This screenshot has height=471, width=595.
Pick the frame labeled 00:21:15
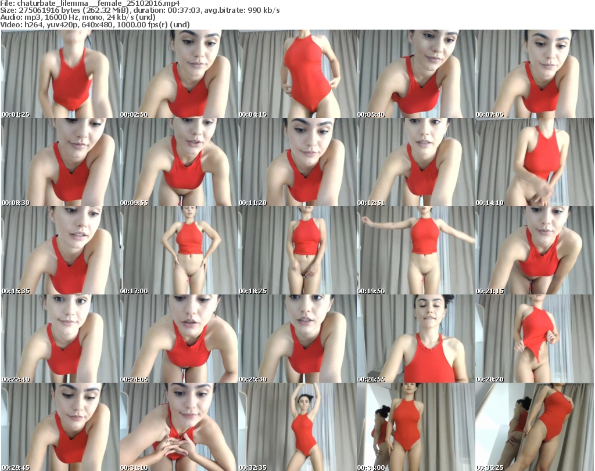(x=535, y=251)
